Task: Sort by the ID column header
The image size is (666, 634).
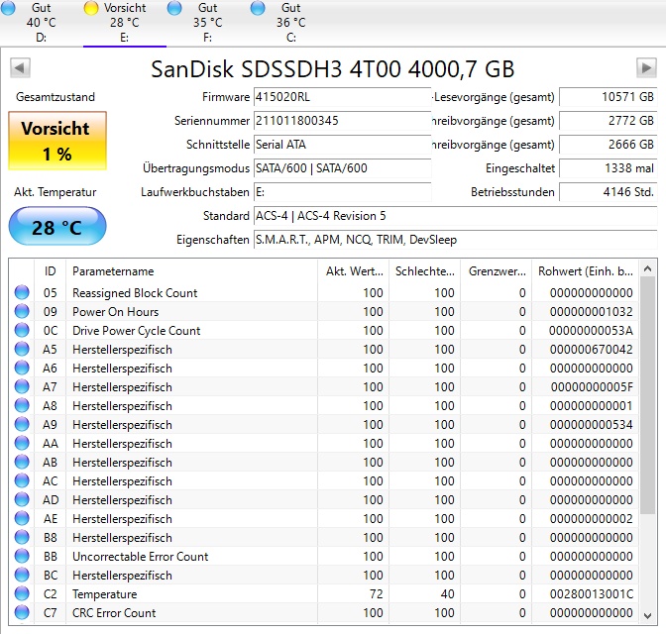Action: pyautogui.click(x=51, y=271)
